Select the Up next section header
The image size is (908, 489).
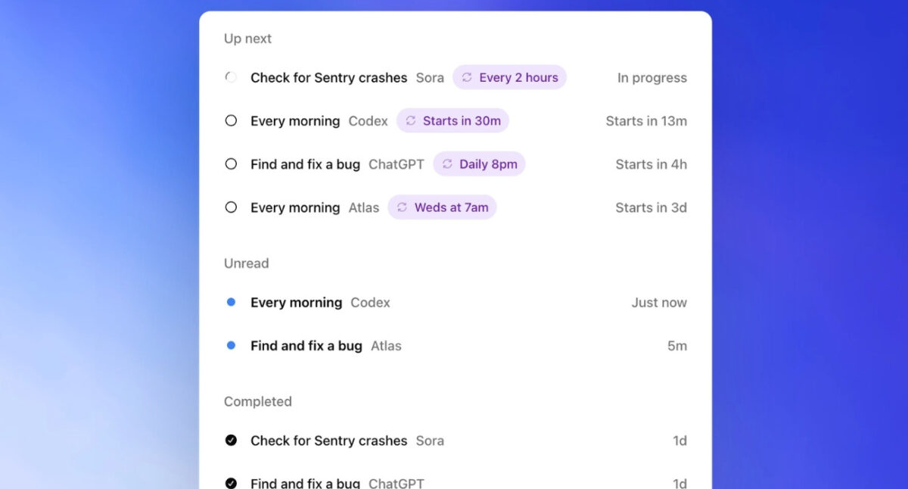(247, 38)
